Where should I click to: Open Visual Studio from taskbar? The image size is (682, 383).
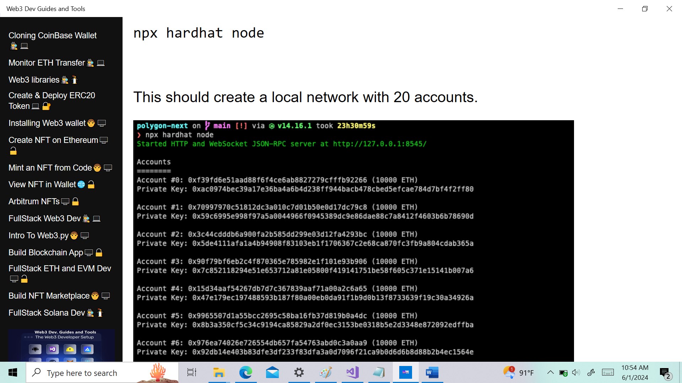point(352,373)
